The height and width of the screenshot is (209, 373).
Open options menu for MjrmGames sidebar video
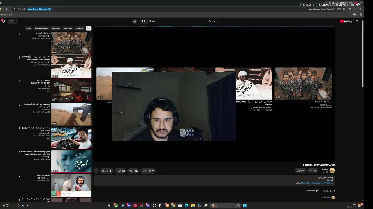point(19,129)
